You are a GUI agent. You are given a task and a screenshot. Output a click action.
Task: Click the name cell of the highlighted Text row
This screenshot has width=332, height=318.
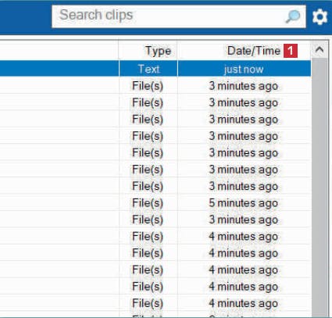pos(59,69)
